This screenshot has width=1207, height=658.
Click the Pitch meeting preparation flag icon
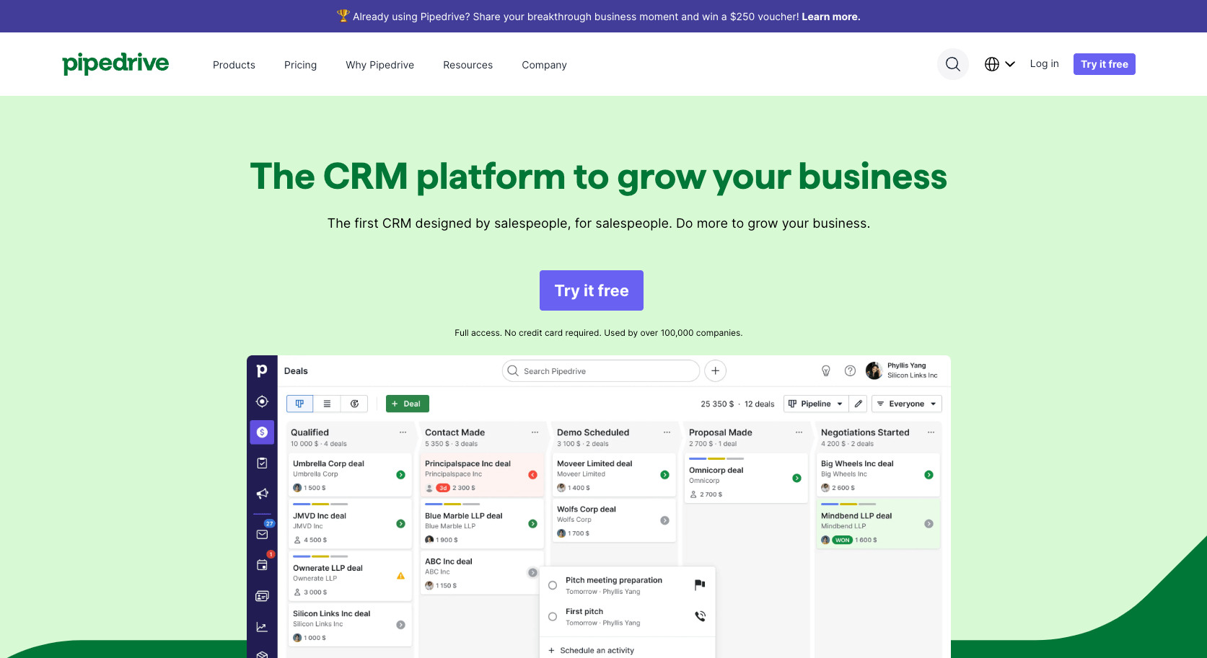pyautogui.click(x=700, y=584)
